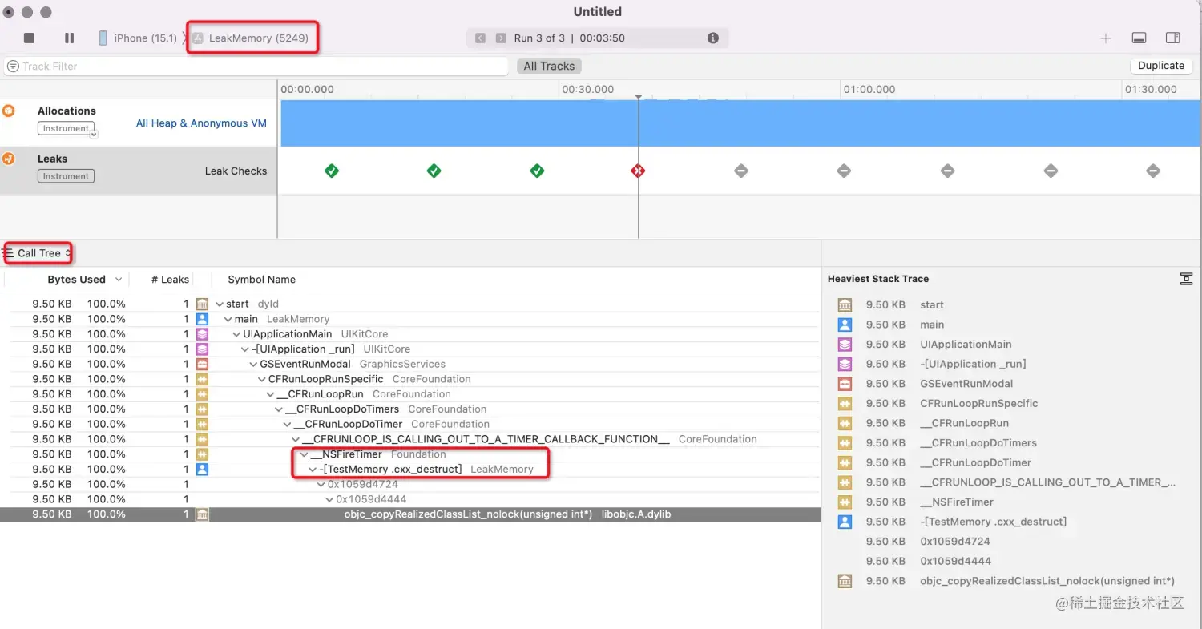
Task: Collapse the -[TestMemory .cxx_destruct] row
Action: pyautogui.click(x=313, y=470)
